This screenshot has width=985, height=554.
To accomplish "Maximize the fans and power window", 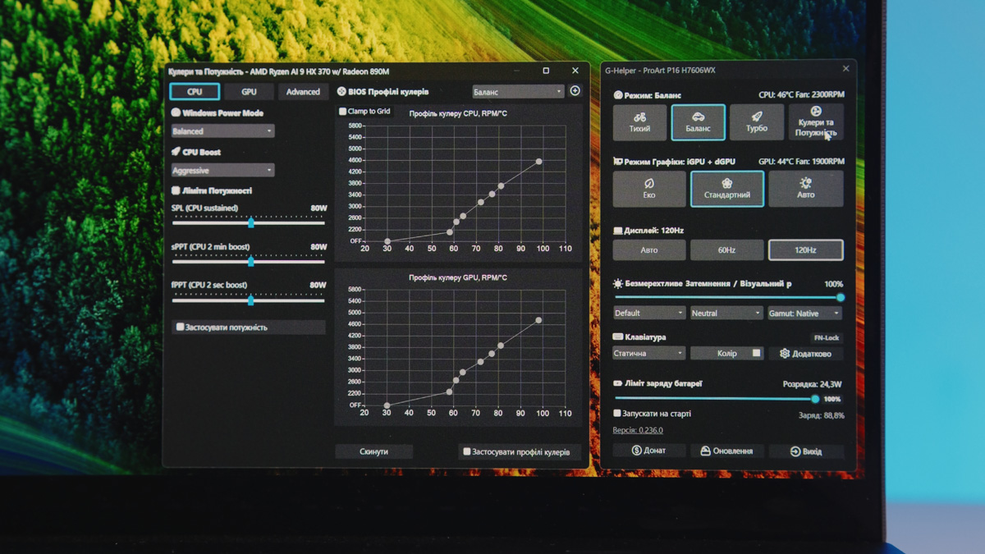I will [546, 71].
